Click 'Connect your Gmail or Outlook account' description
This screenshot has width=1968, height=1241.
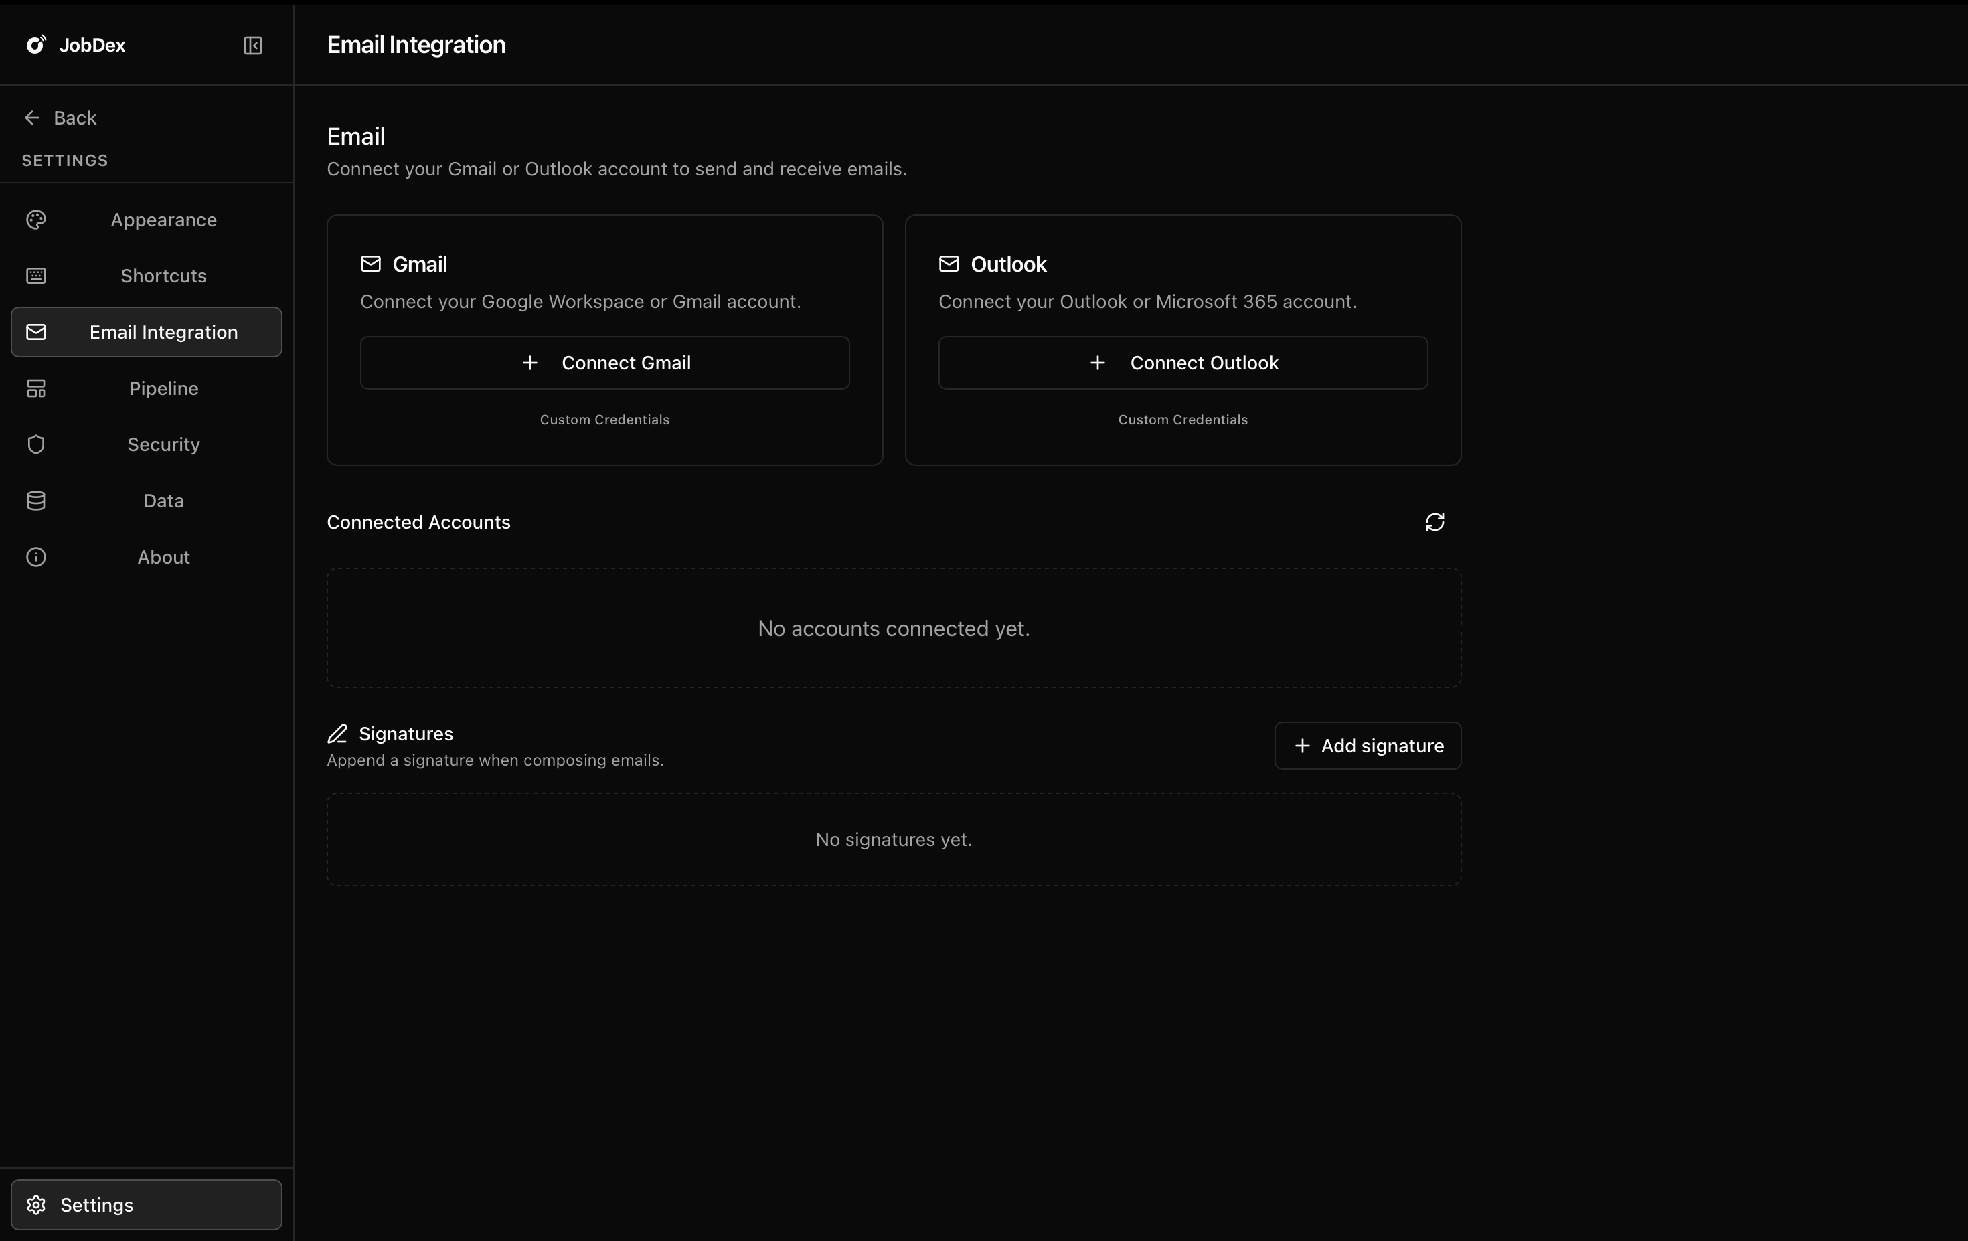617,169
